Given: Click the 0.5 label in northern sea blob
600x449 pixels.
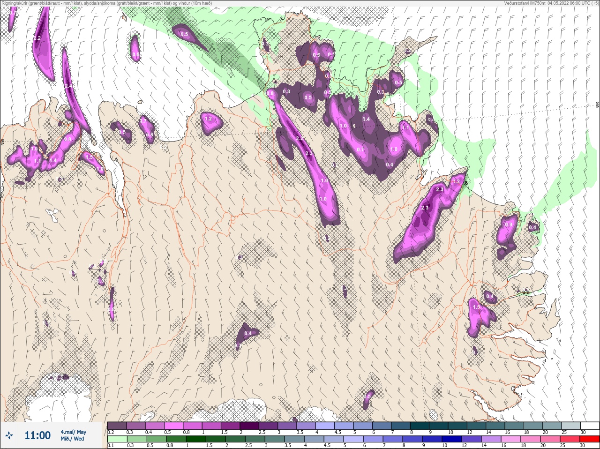Looking at the screenshot, I should pyautogui.click(x=184, y=34).
